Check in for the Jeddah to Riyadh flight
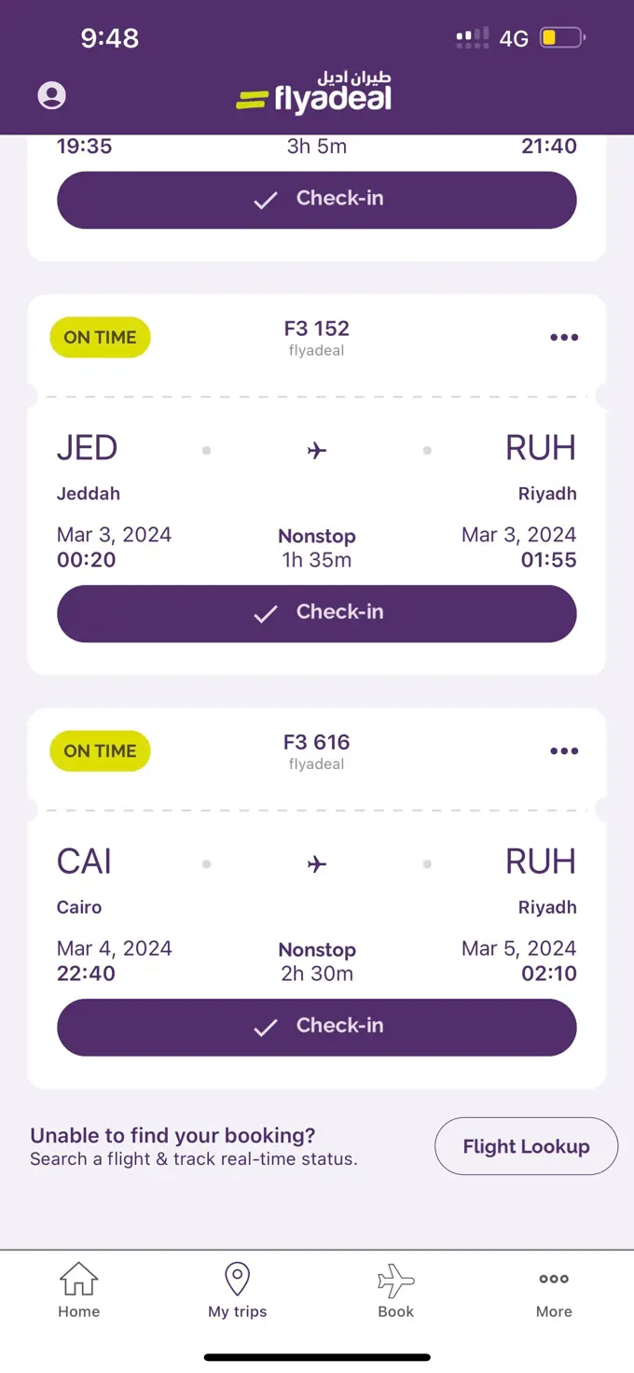This screenshot has width=634, height=1373. click(x=317, y=613)
